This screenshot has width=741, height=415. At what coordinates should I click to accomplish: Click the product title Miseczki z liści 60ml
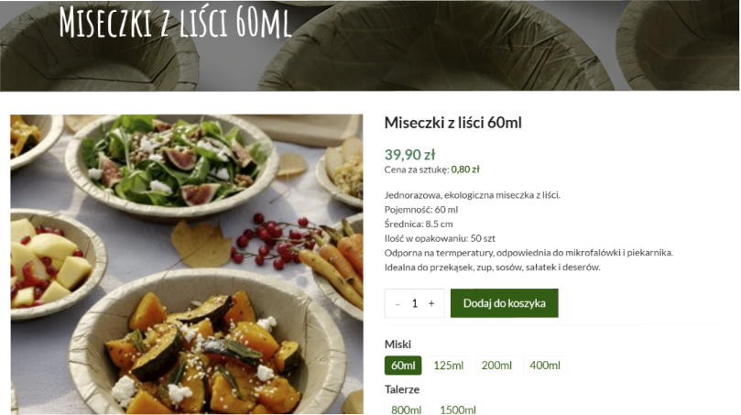(x=452, y=123)
